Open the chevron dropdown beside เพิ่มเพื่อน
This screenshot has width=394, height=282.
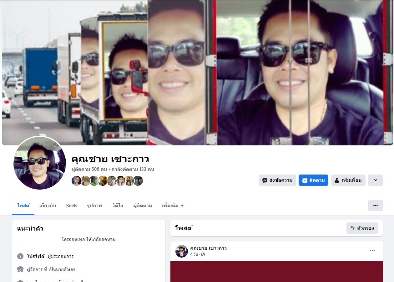pyautogui.click(x=376, y=180)
